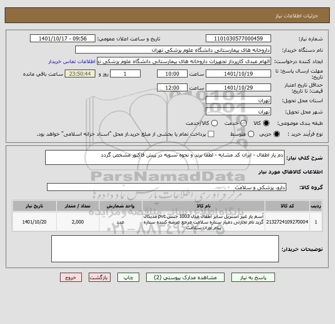
Task: Click the تعداد / مقدار column header
Action: pyautogui.click(x=77, y=206)
